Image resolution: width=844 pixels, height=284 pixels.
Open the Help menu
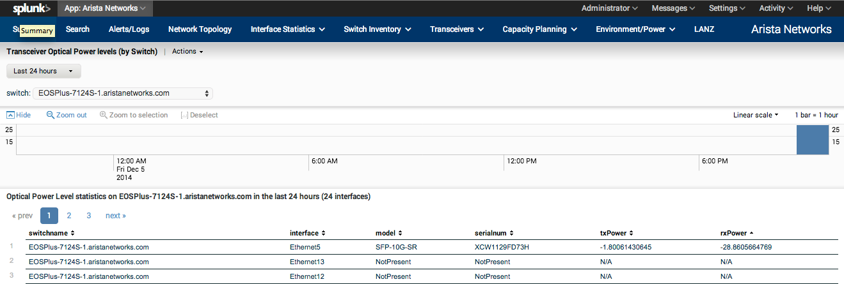click(819, 8)
